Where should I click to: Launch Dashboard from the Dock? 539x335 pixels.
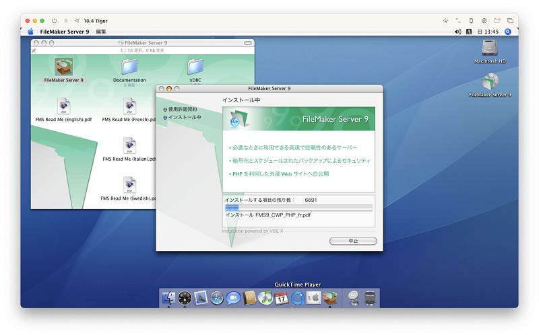(185, 298)
